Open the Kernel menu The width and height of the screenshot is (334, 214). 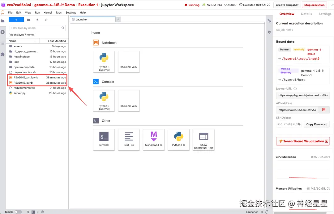48,13
